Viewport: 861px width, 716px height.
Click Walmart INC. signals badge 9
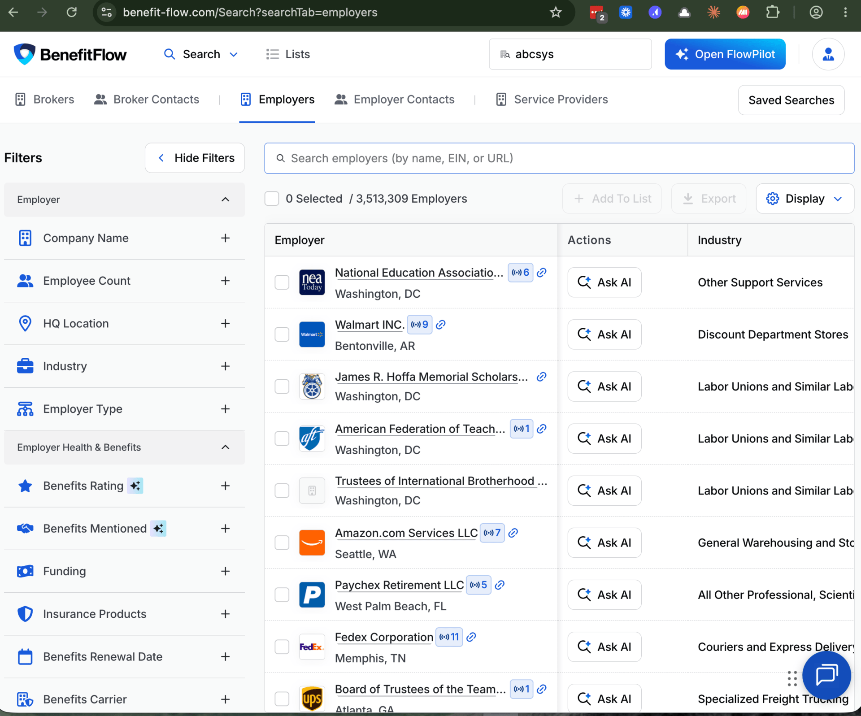click(x=419, y=325)
